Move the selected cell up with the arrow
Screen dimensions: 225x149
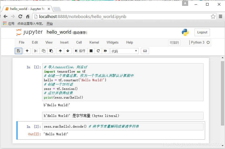60,51
